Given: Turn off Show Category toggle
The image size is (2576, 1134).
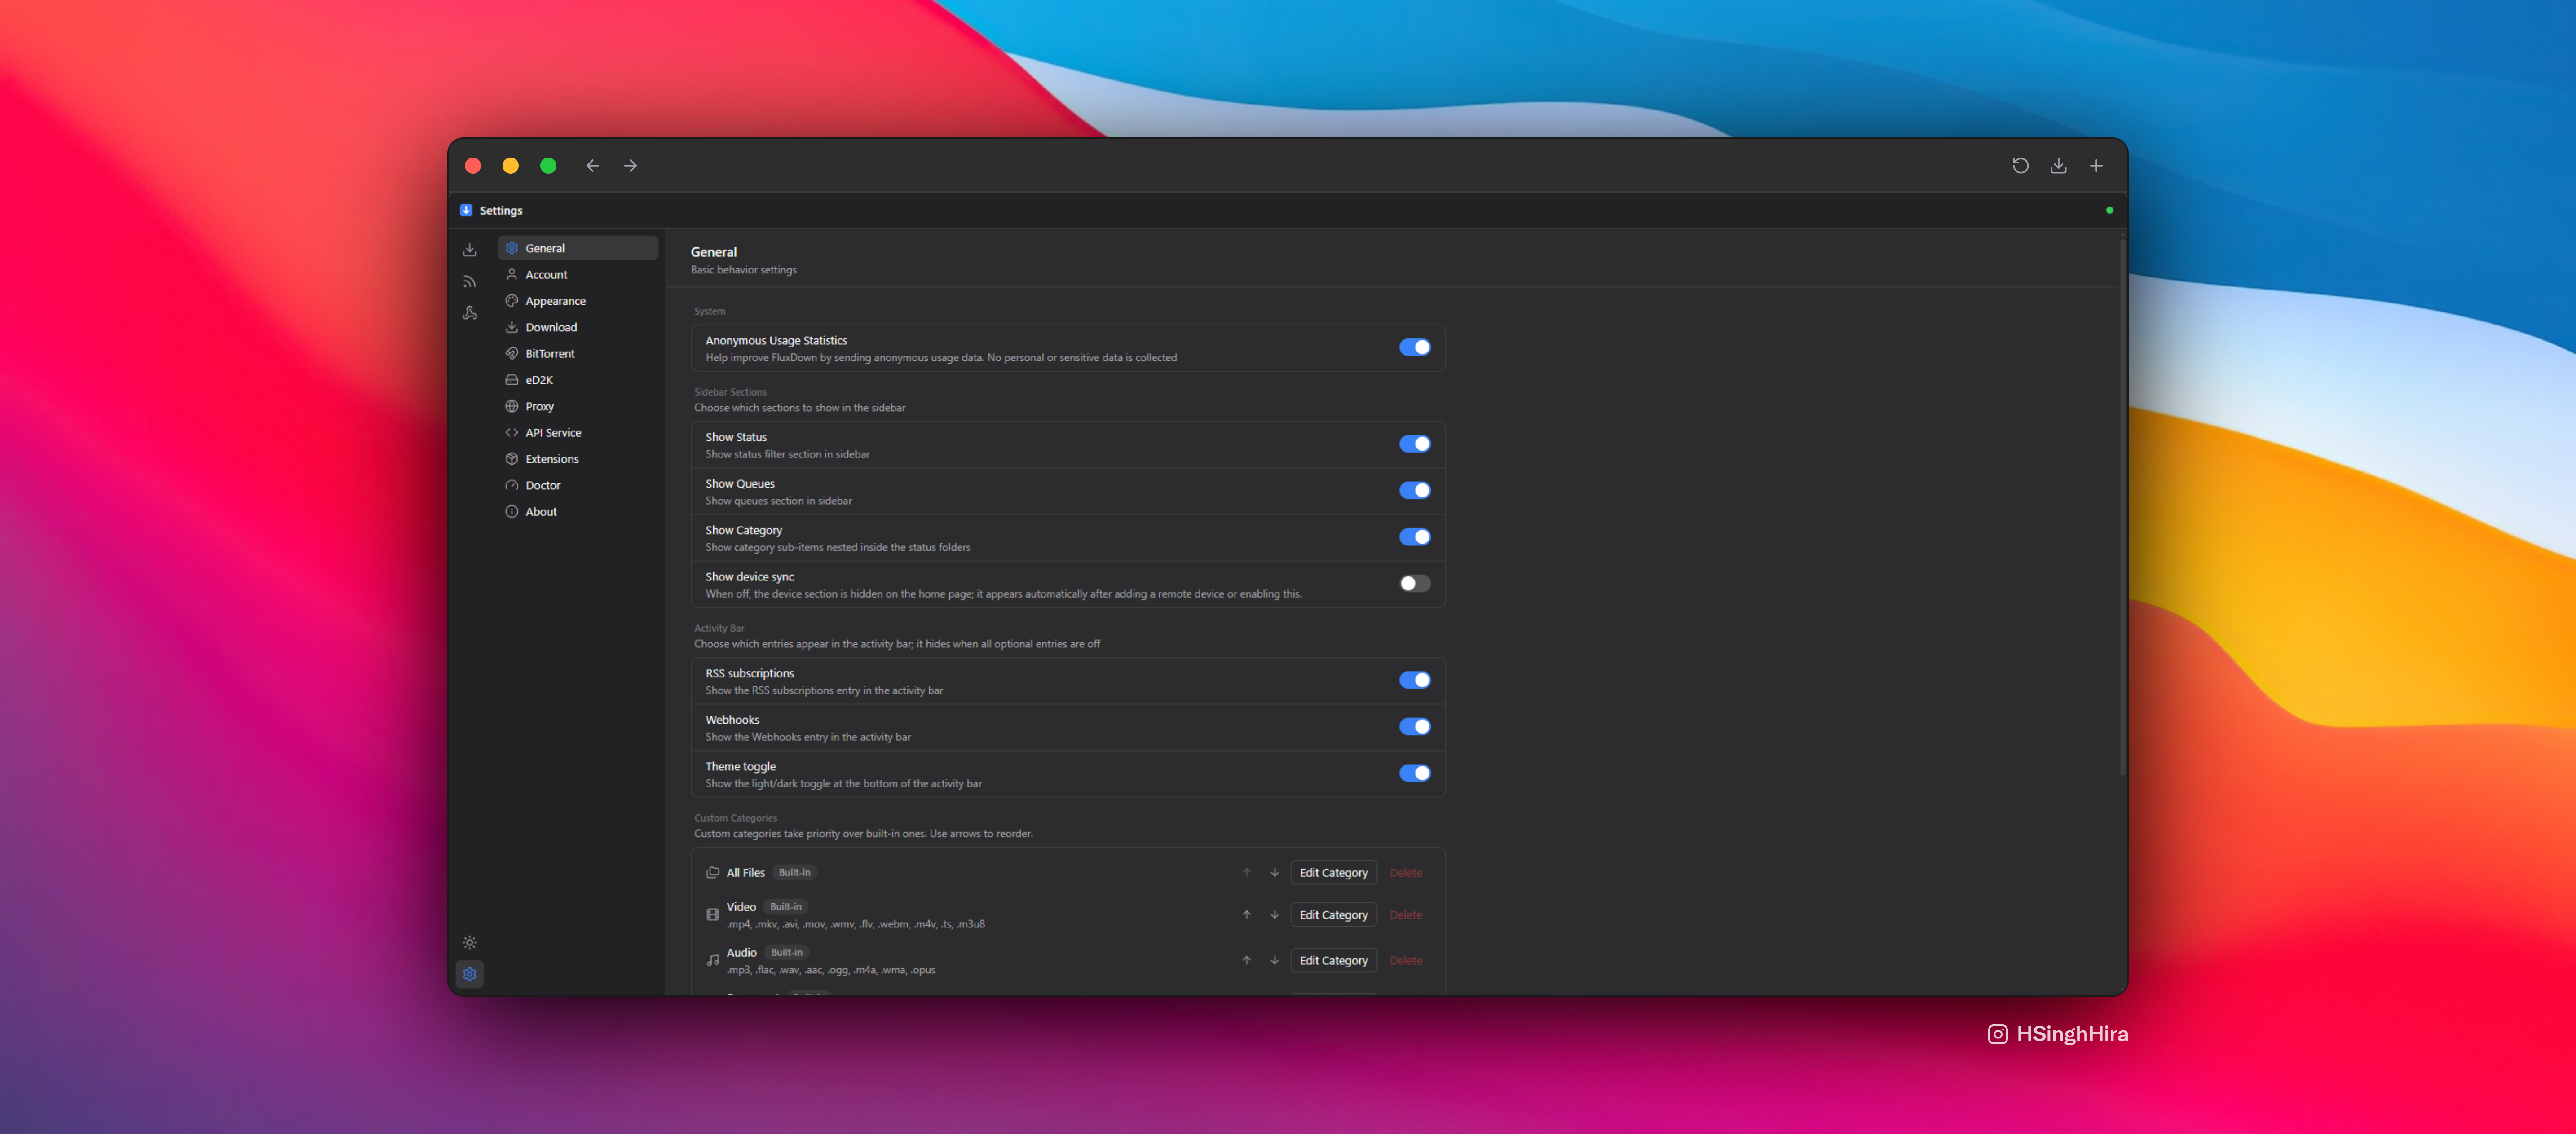Looking at the screenshot, I should point(1414,537).
